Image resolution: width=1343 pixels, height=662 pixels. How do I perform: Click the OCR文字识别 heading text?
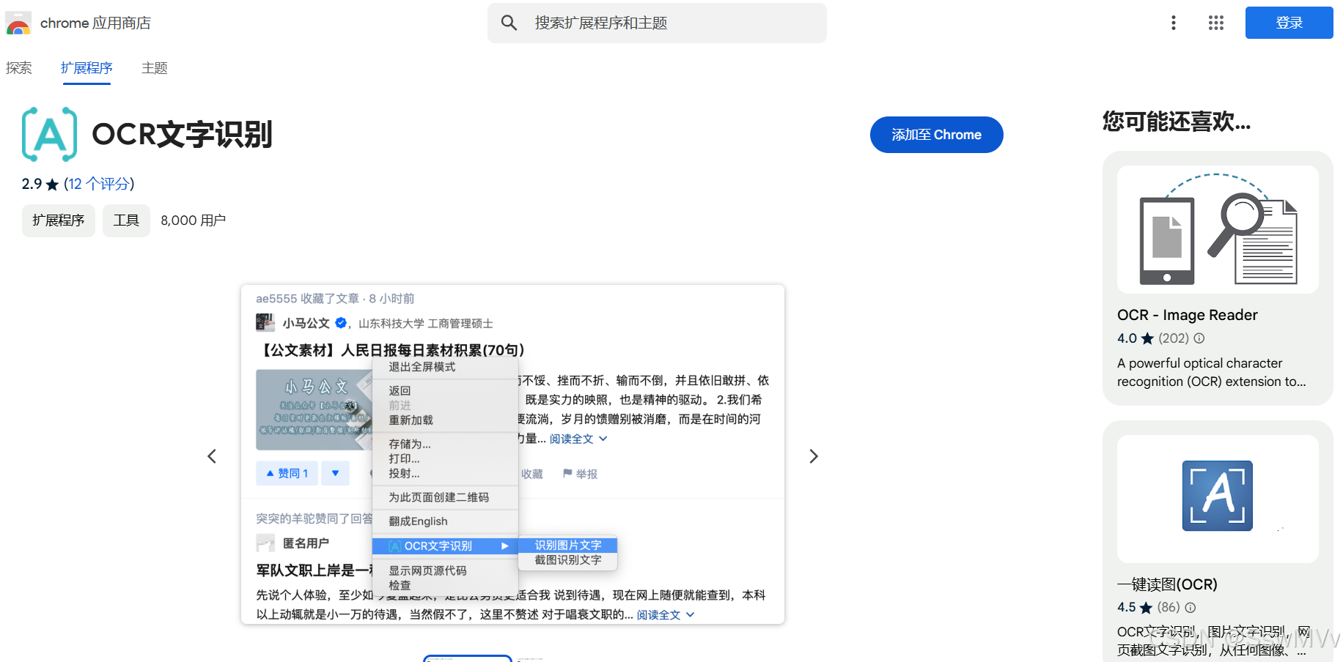(182, 135)
